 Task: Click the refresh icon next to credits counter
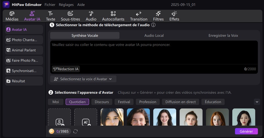click(76, 131)
